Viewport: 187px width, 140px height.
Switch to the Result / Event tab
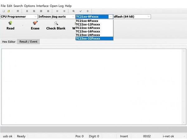28,42
